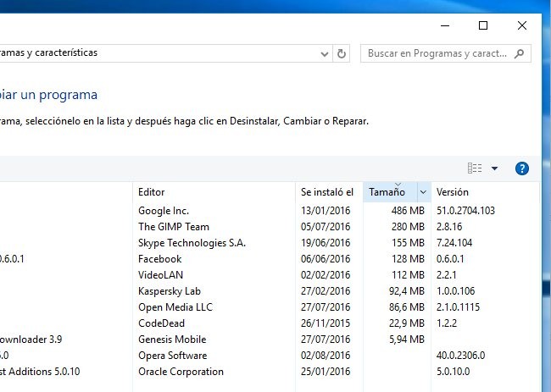Click install date 05/07/2016

coord(326,227)
